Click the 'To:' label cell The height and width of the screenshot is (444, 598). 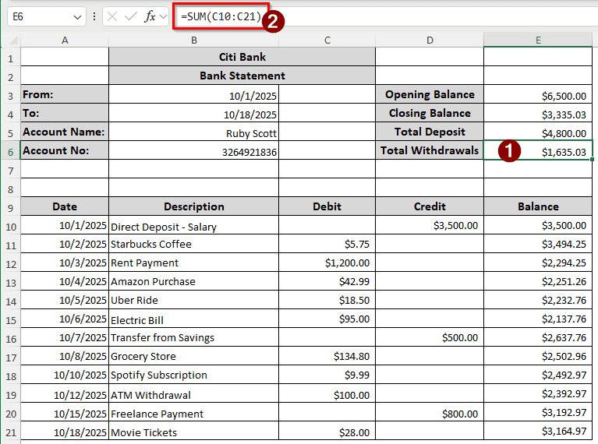(65, 113)
